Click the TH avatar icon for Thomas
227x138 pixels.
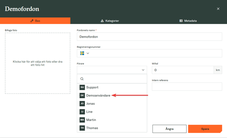pos(82,128)
